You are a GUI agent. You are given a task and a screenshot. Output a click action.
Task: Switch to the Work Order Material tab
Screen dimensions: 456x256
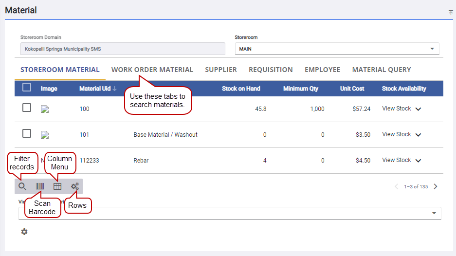tap(152, 70)
